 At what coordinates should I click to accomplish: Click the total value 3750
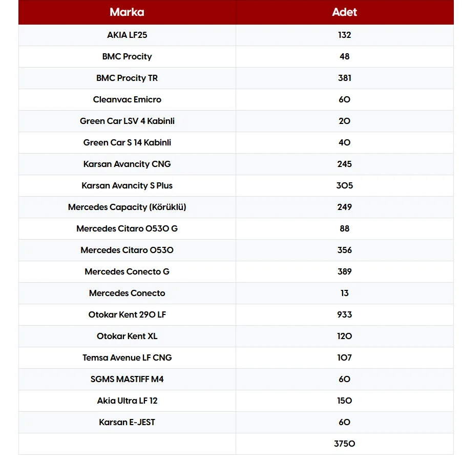[344, 444]
